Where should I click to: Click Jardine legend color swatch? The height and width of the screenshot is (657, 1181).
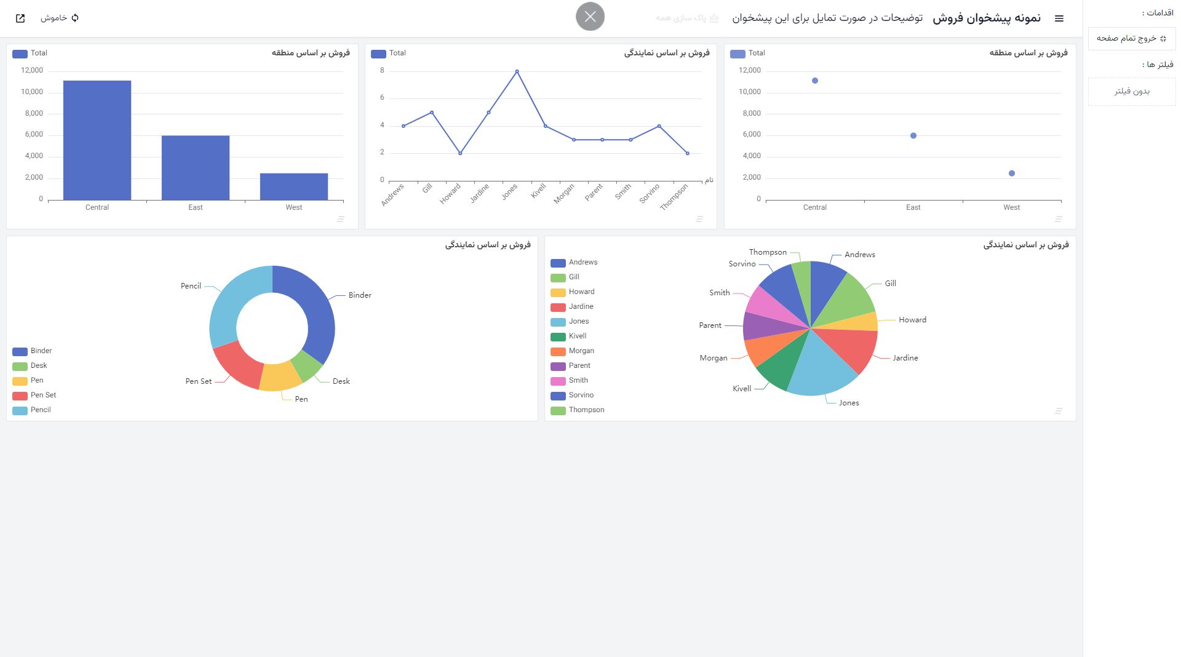pyautogui.click(x=558, y=307)
